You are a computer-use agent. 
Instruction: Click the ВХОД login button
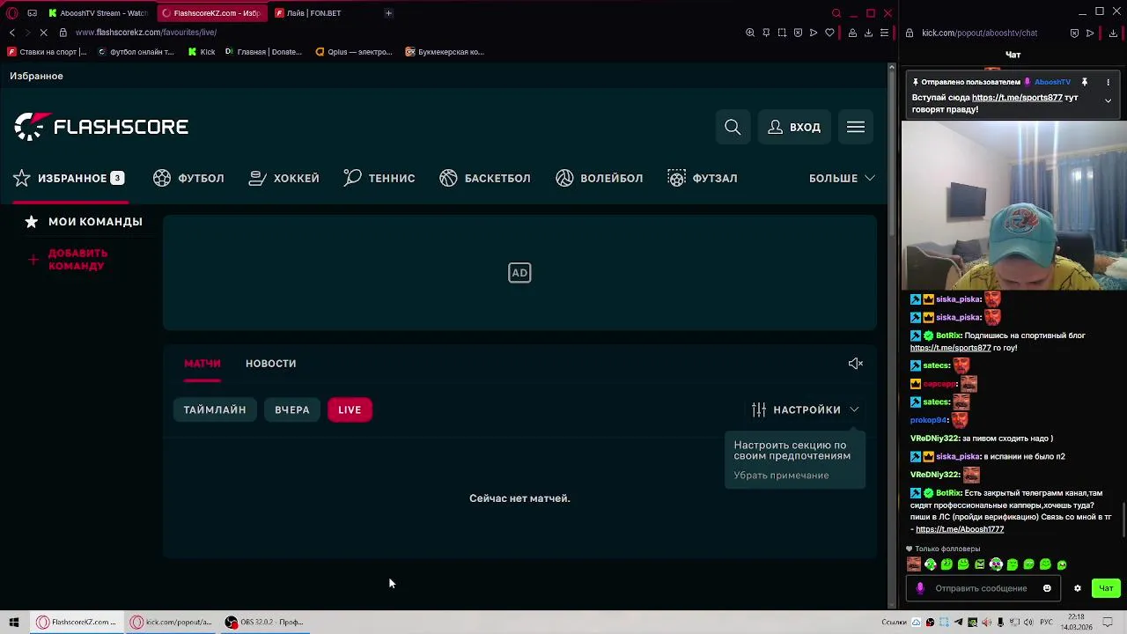794,127
